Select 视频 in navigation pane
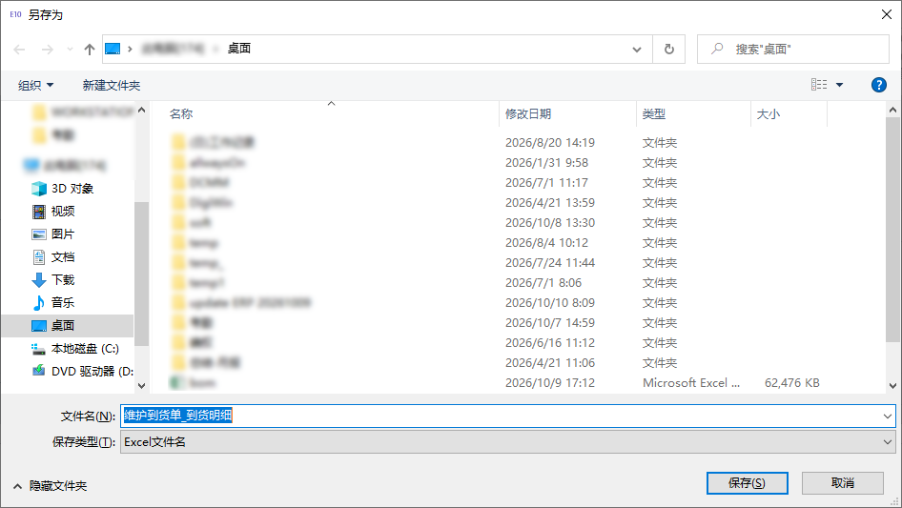 [x=63, y=212]
